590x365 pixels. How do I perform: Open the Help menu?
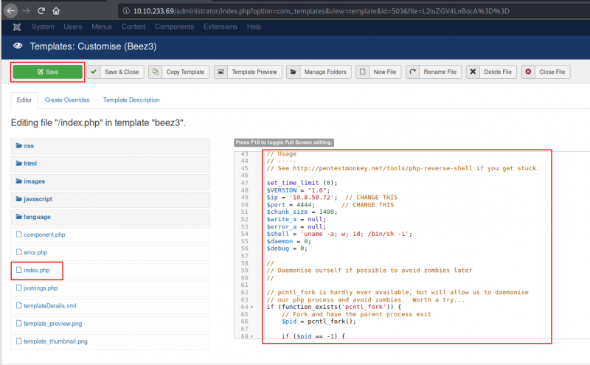[254, 27]
